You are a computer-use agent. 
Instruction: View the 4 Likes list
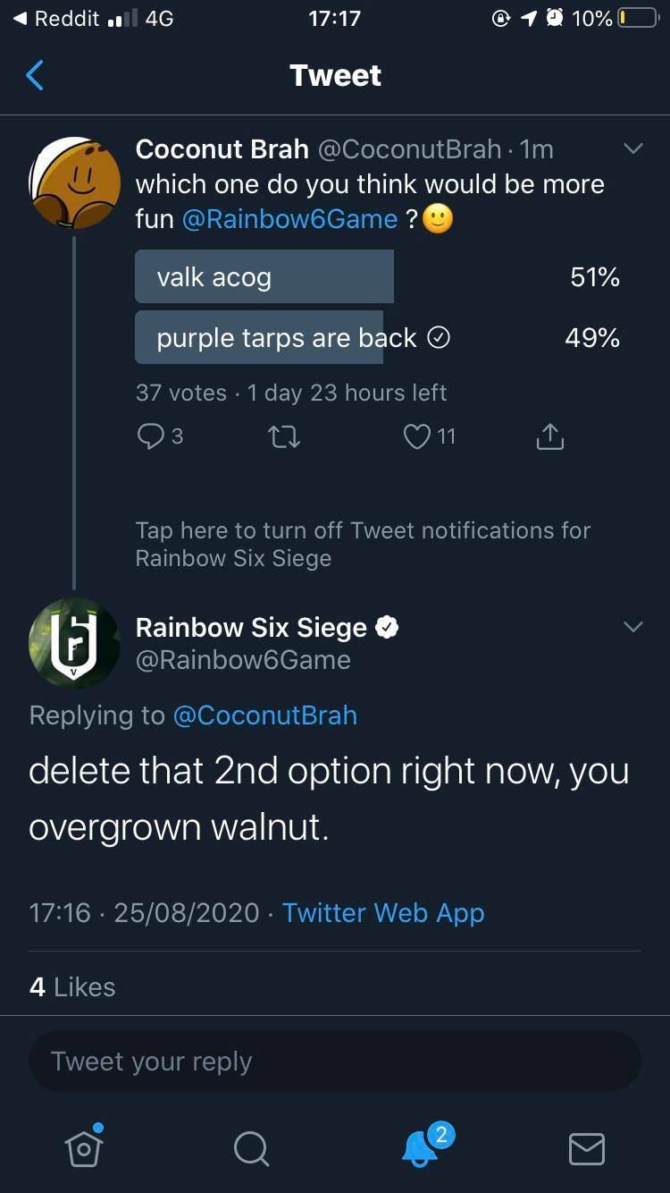(x=72, y=987)
